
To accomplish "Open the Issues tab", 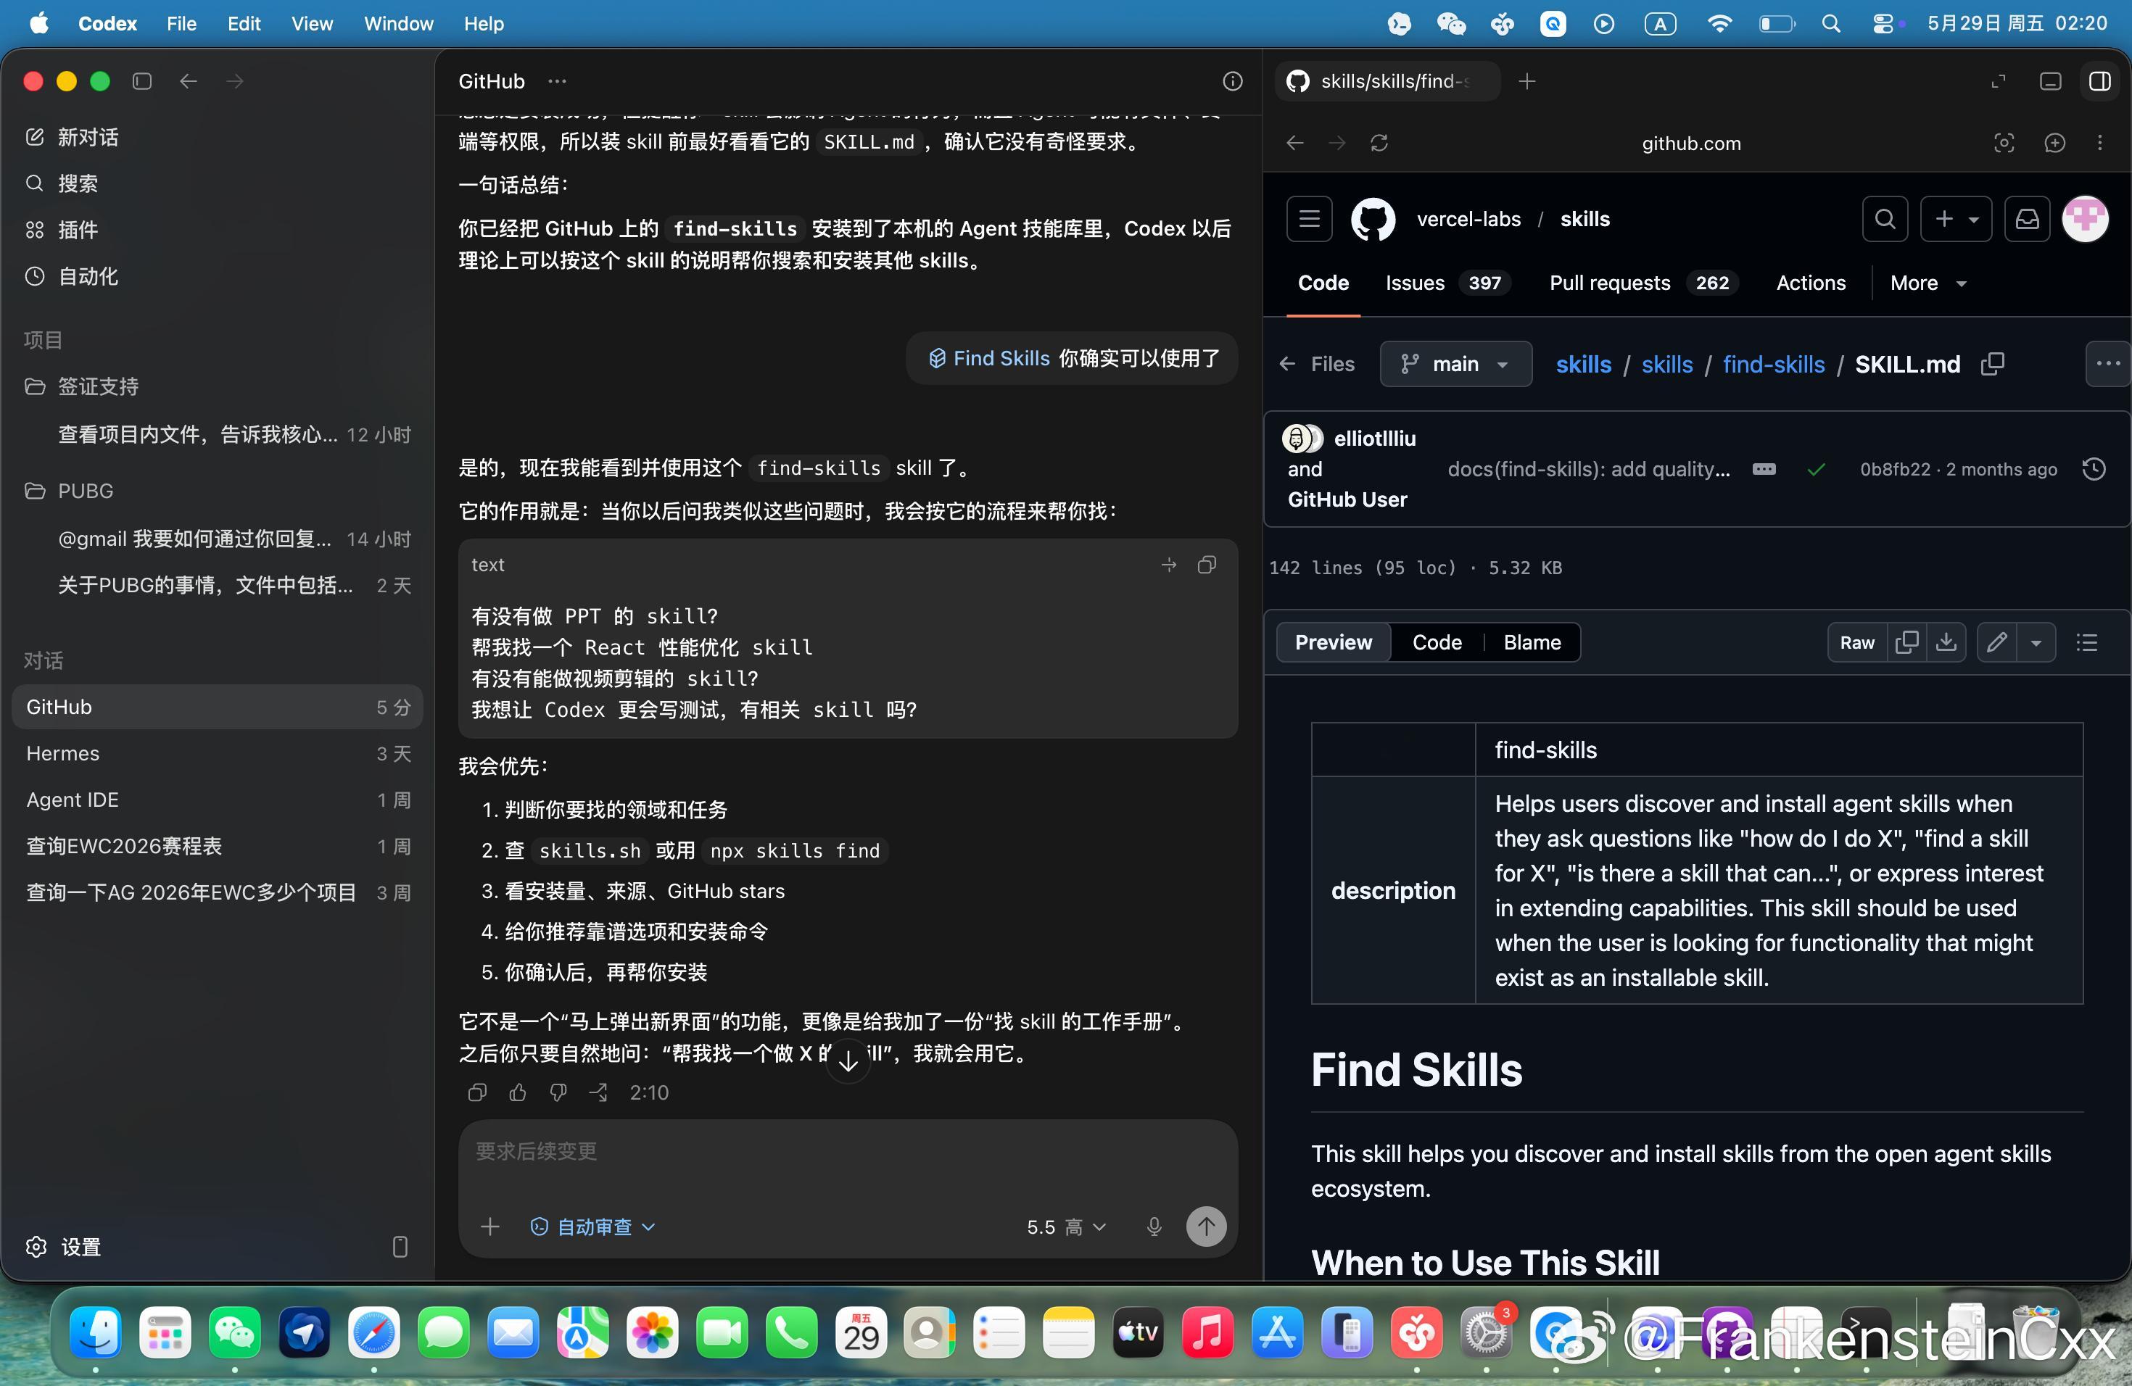I will pos(1447,283).
